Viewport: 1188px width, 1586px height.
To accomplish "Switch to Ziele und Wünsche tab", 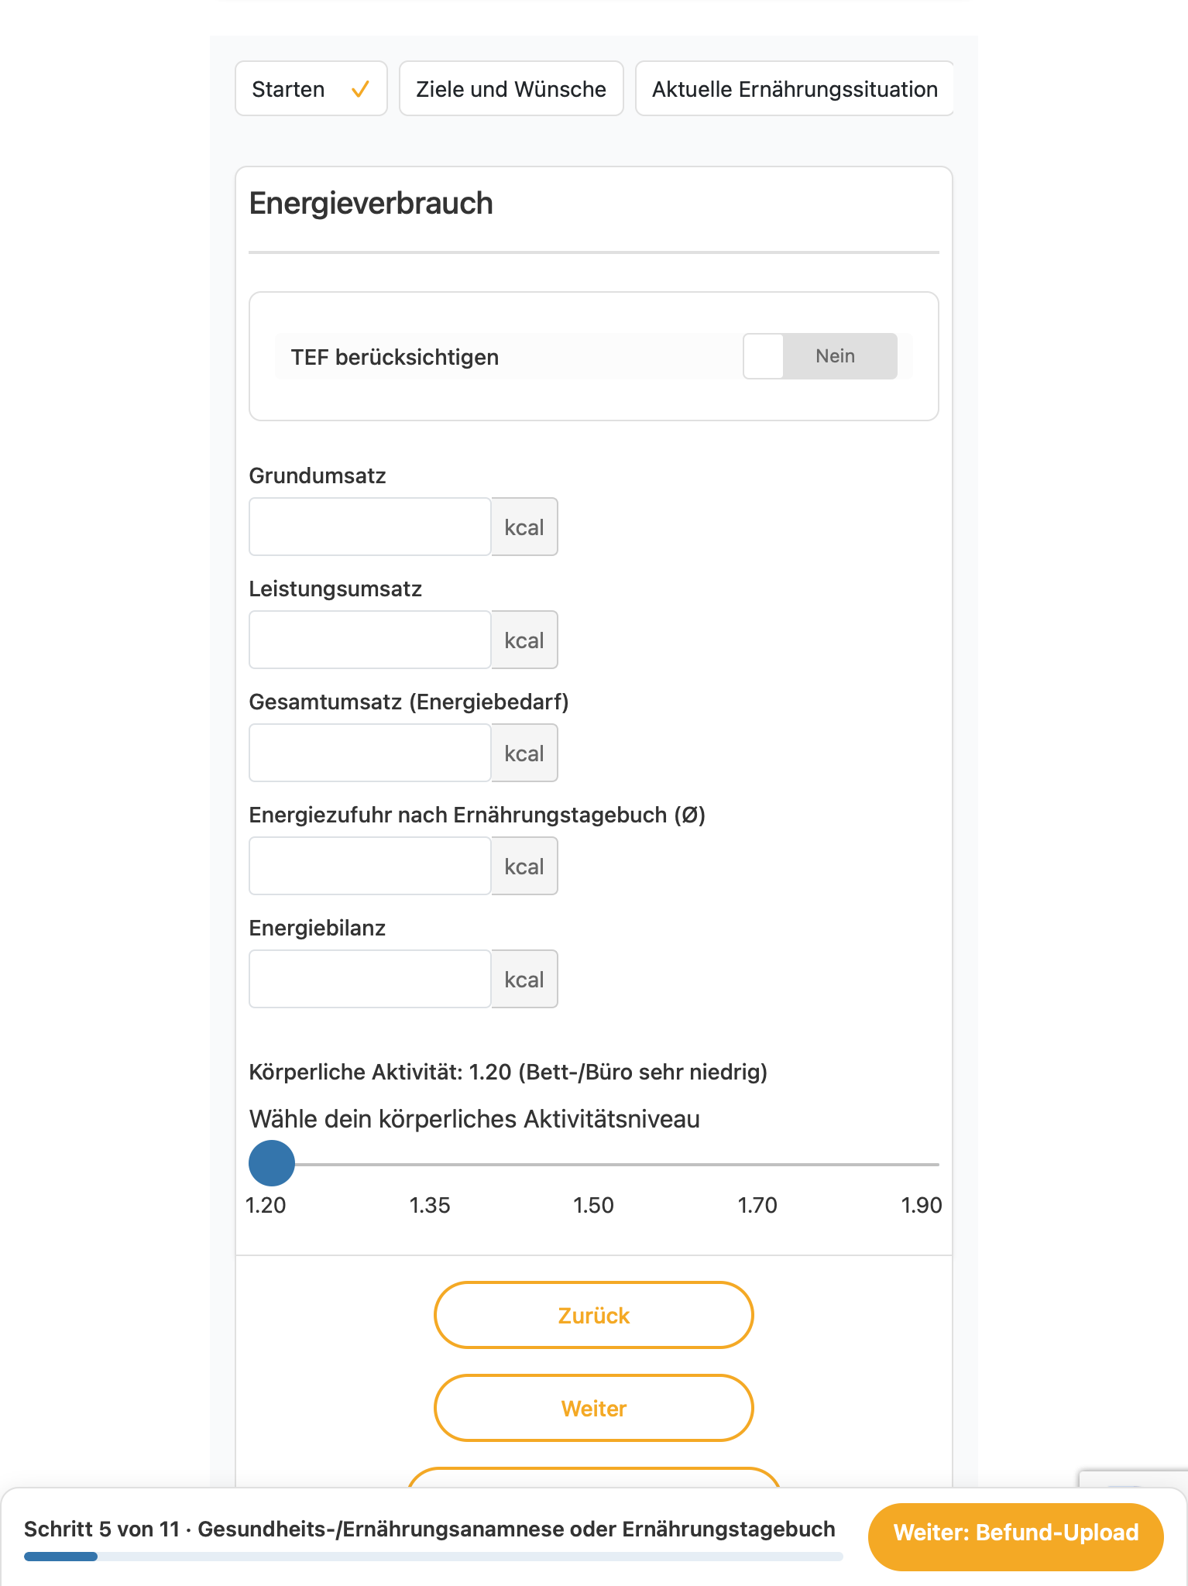I will pos(511,89).
